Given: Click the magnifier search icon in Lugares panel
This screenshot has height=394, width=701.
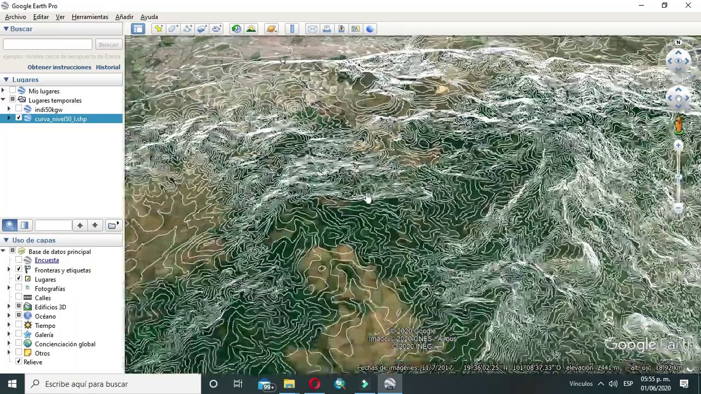Looking at the screenshot, I should pyautogui.click(x=10, y=225).
